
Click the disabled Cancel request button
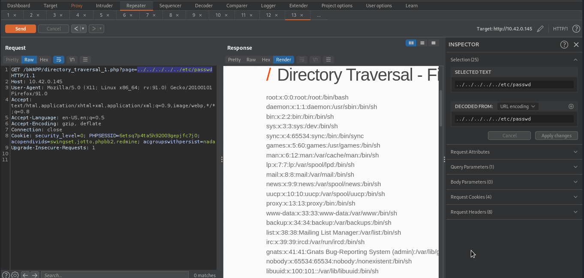(x=54, y=29)
